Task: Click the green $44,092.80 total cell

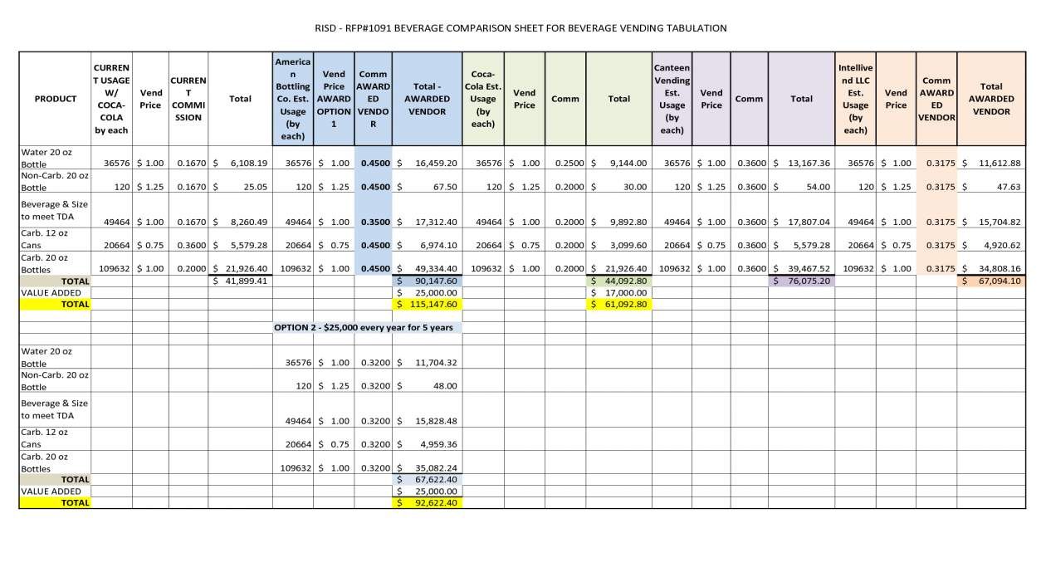Action: [618, 281]
